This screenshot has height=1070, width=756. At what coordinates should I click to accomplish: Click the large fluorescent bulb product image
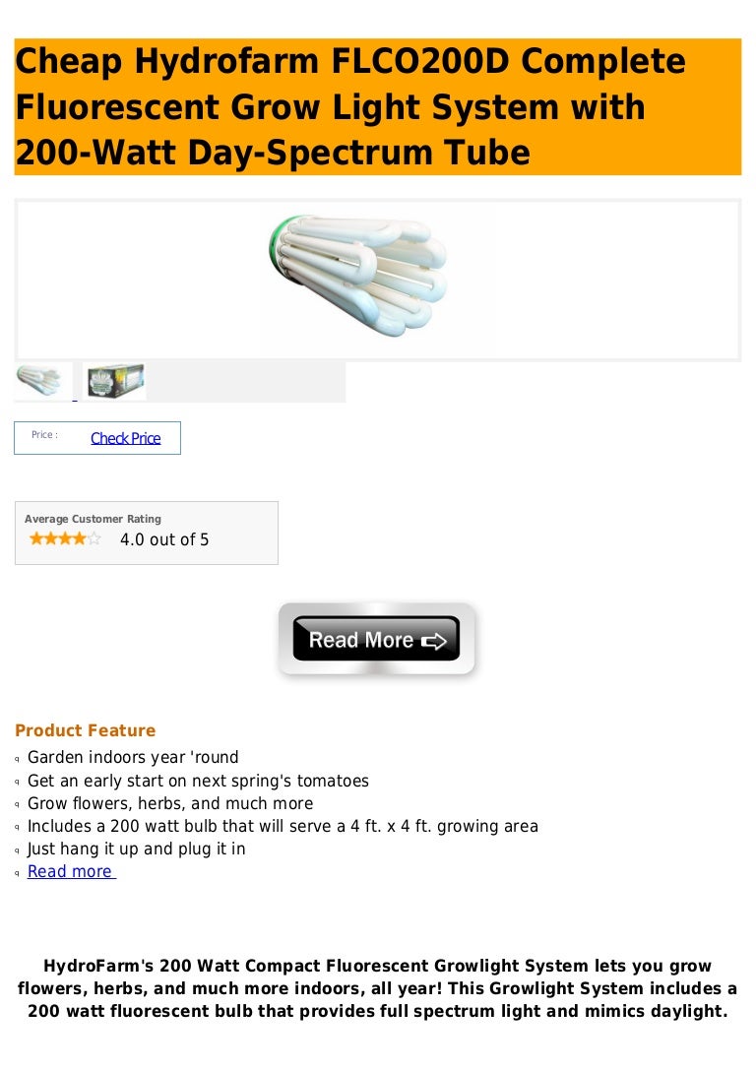[357, 275]
